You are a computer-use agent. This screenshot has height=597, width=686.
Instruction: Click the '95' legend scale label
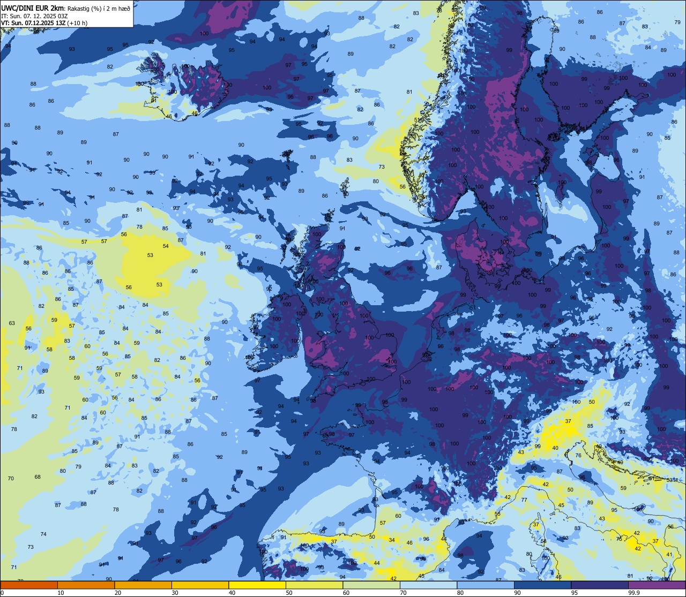click(575, 593)
